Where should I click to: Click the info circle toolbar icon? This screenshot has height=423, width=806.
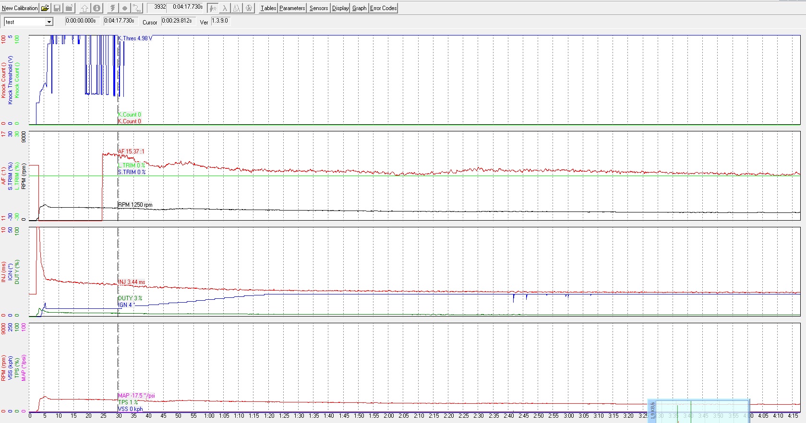[x=97, y=8]
